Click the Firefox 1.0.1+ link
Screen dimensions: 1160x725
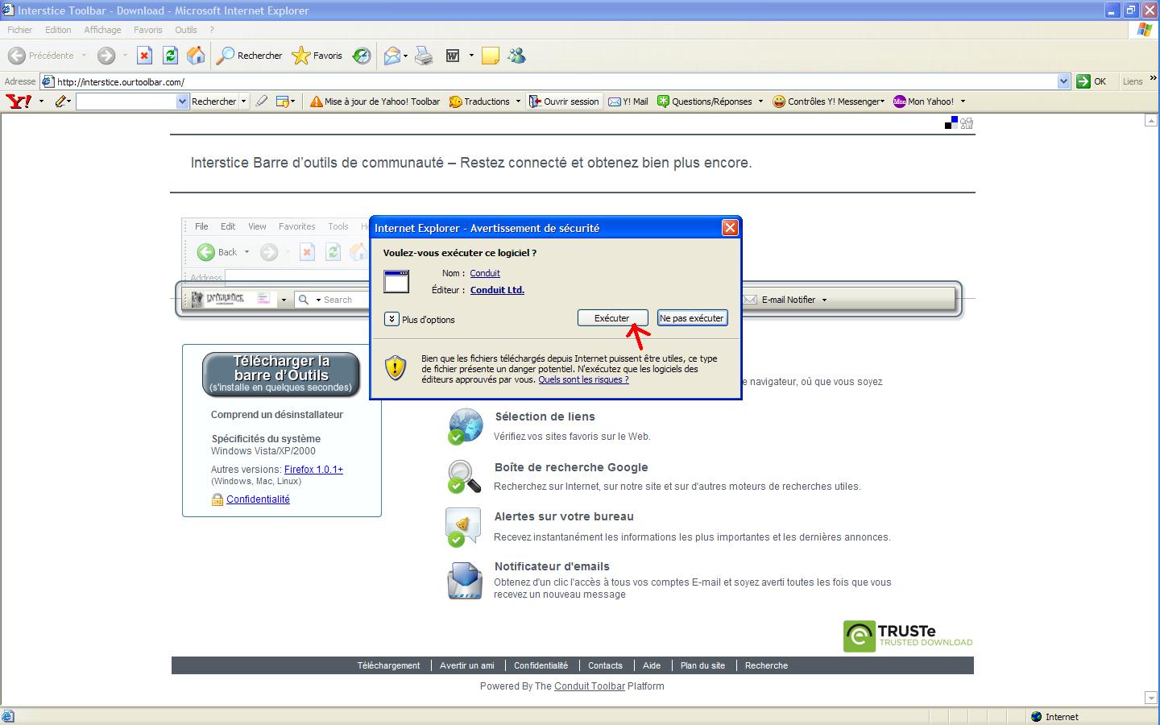pyautogui.click(x=313, y=469)
